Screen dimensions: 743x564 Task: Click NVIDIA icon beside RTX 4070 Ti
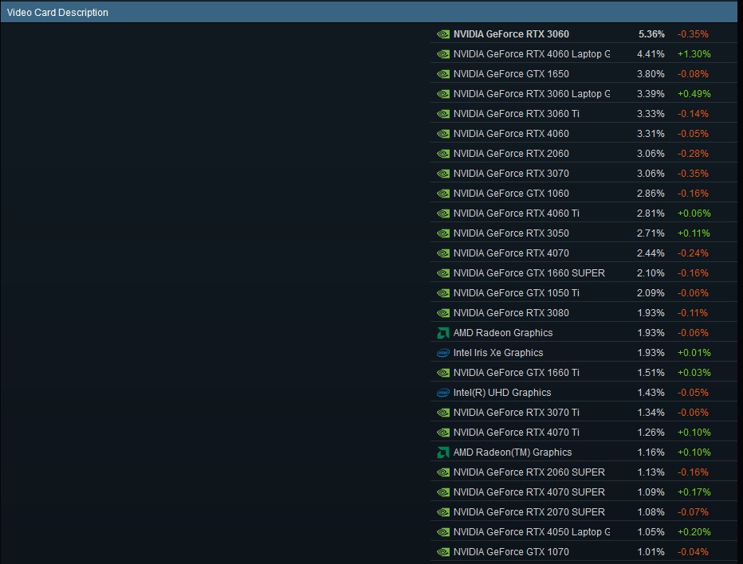[443, 433]
